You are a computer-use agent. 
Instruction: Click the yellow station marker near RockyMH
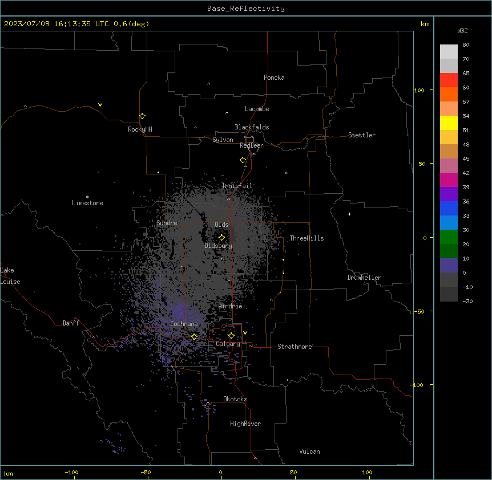click(x=143, y=116)
